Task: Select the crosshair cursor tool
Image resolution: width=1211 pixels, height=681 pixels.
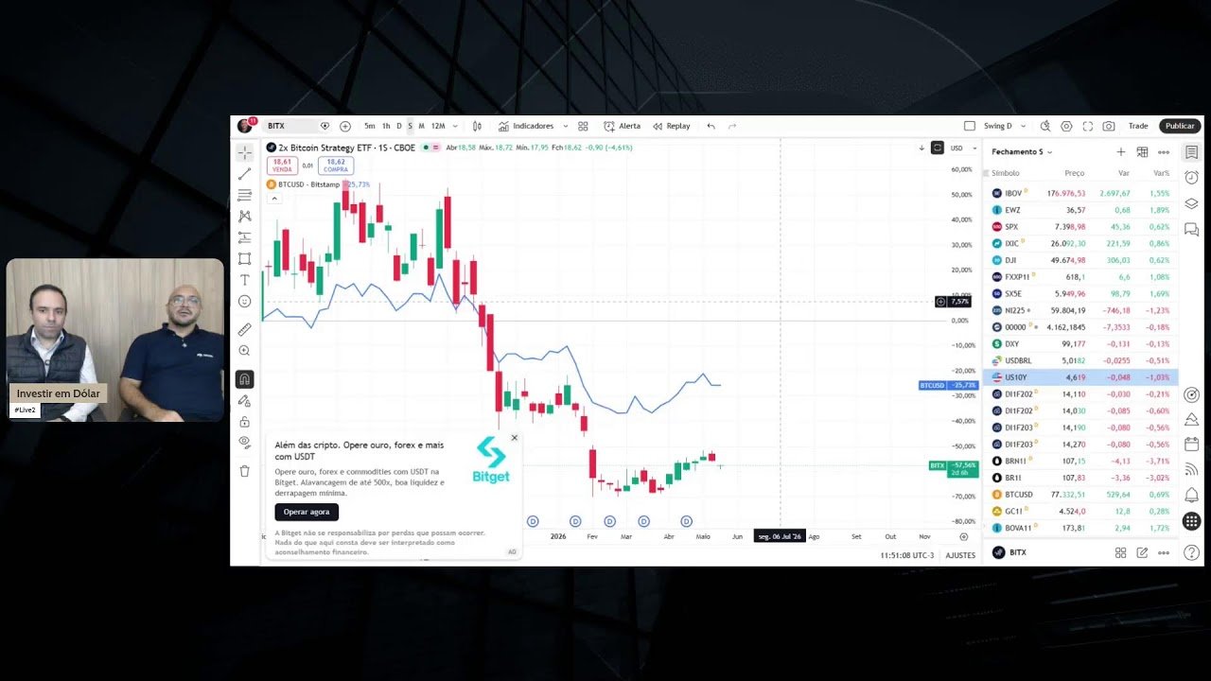Action: coord(244,152)
